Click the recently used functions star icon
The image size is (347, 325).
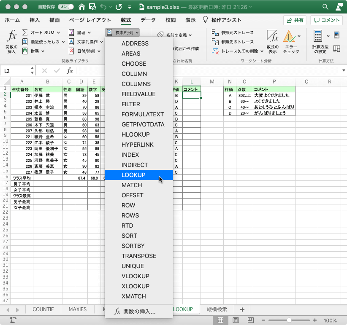tap(25, 42)
